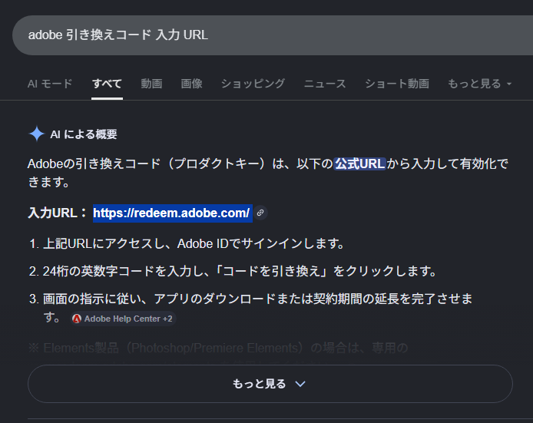This screenshot has width=533, height=423.
Task: Click the search box with the Adobe query
Action: 273,35
